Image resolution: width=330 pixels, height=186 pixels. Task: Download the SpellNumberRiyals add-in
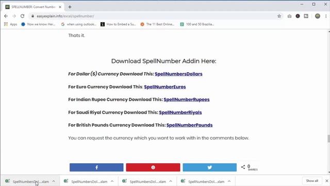(x=180, y=113)
